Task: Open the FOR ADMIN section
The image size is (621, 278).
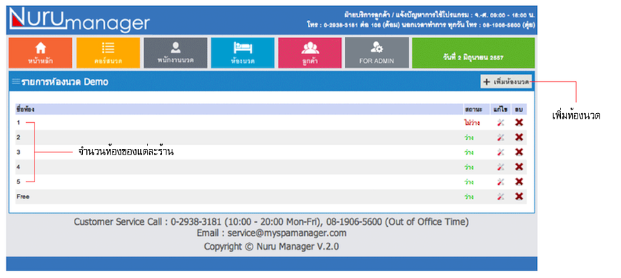Action: pos(376,53)
